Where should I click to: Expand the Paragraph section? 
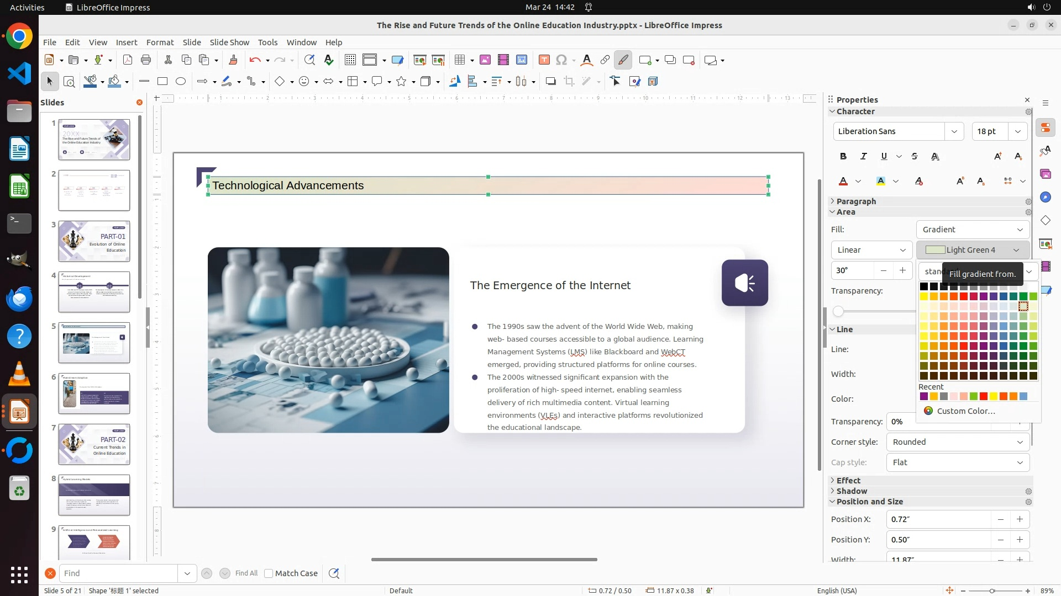point(855,201)
